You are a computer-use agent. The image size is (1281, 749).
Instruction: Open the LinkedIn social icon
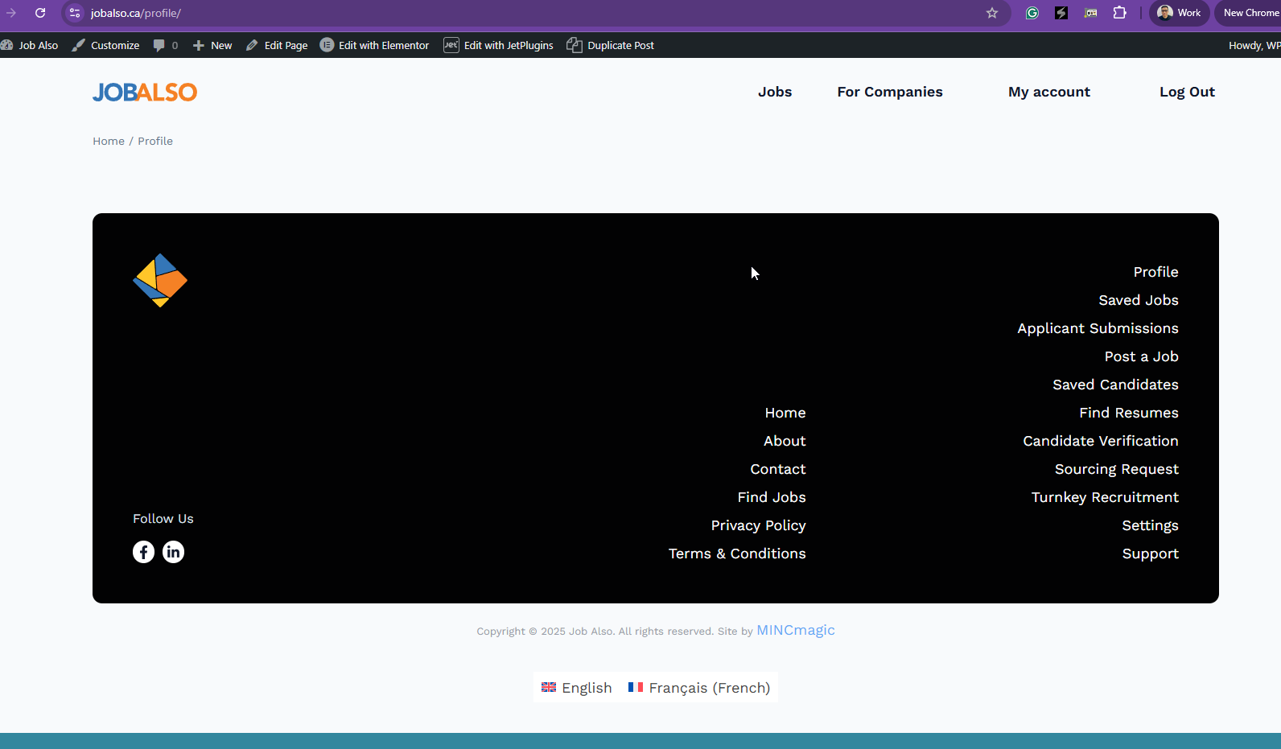pyautogui.click(x=173, y=552)
